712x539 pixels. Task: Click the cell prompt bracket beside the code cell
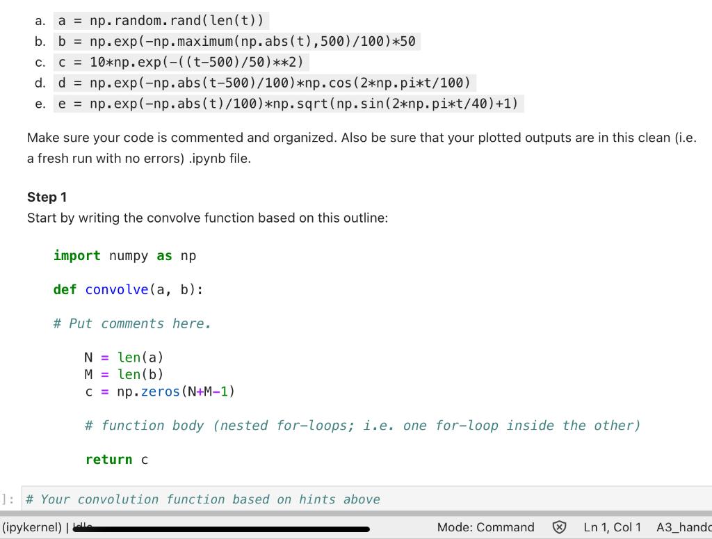click(x=6, y=498)
